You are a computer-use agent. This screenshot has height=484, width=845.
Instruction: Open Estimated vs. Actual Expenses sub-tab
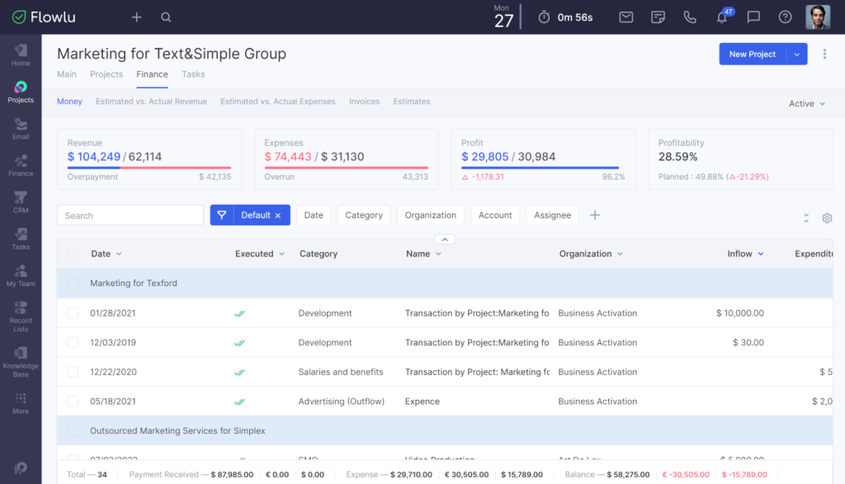click(278, 101)
